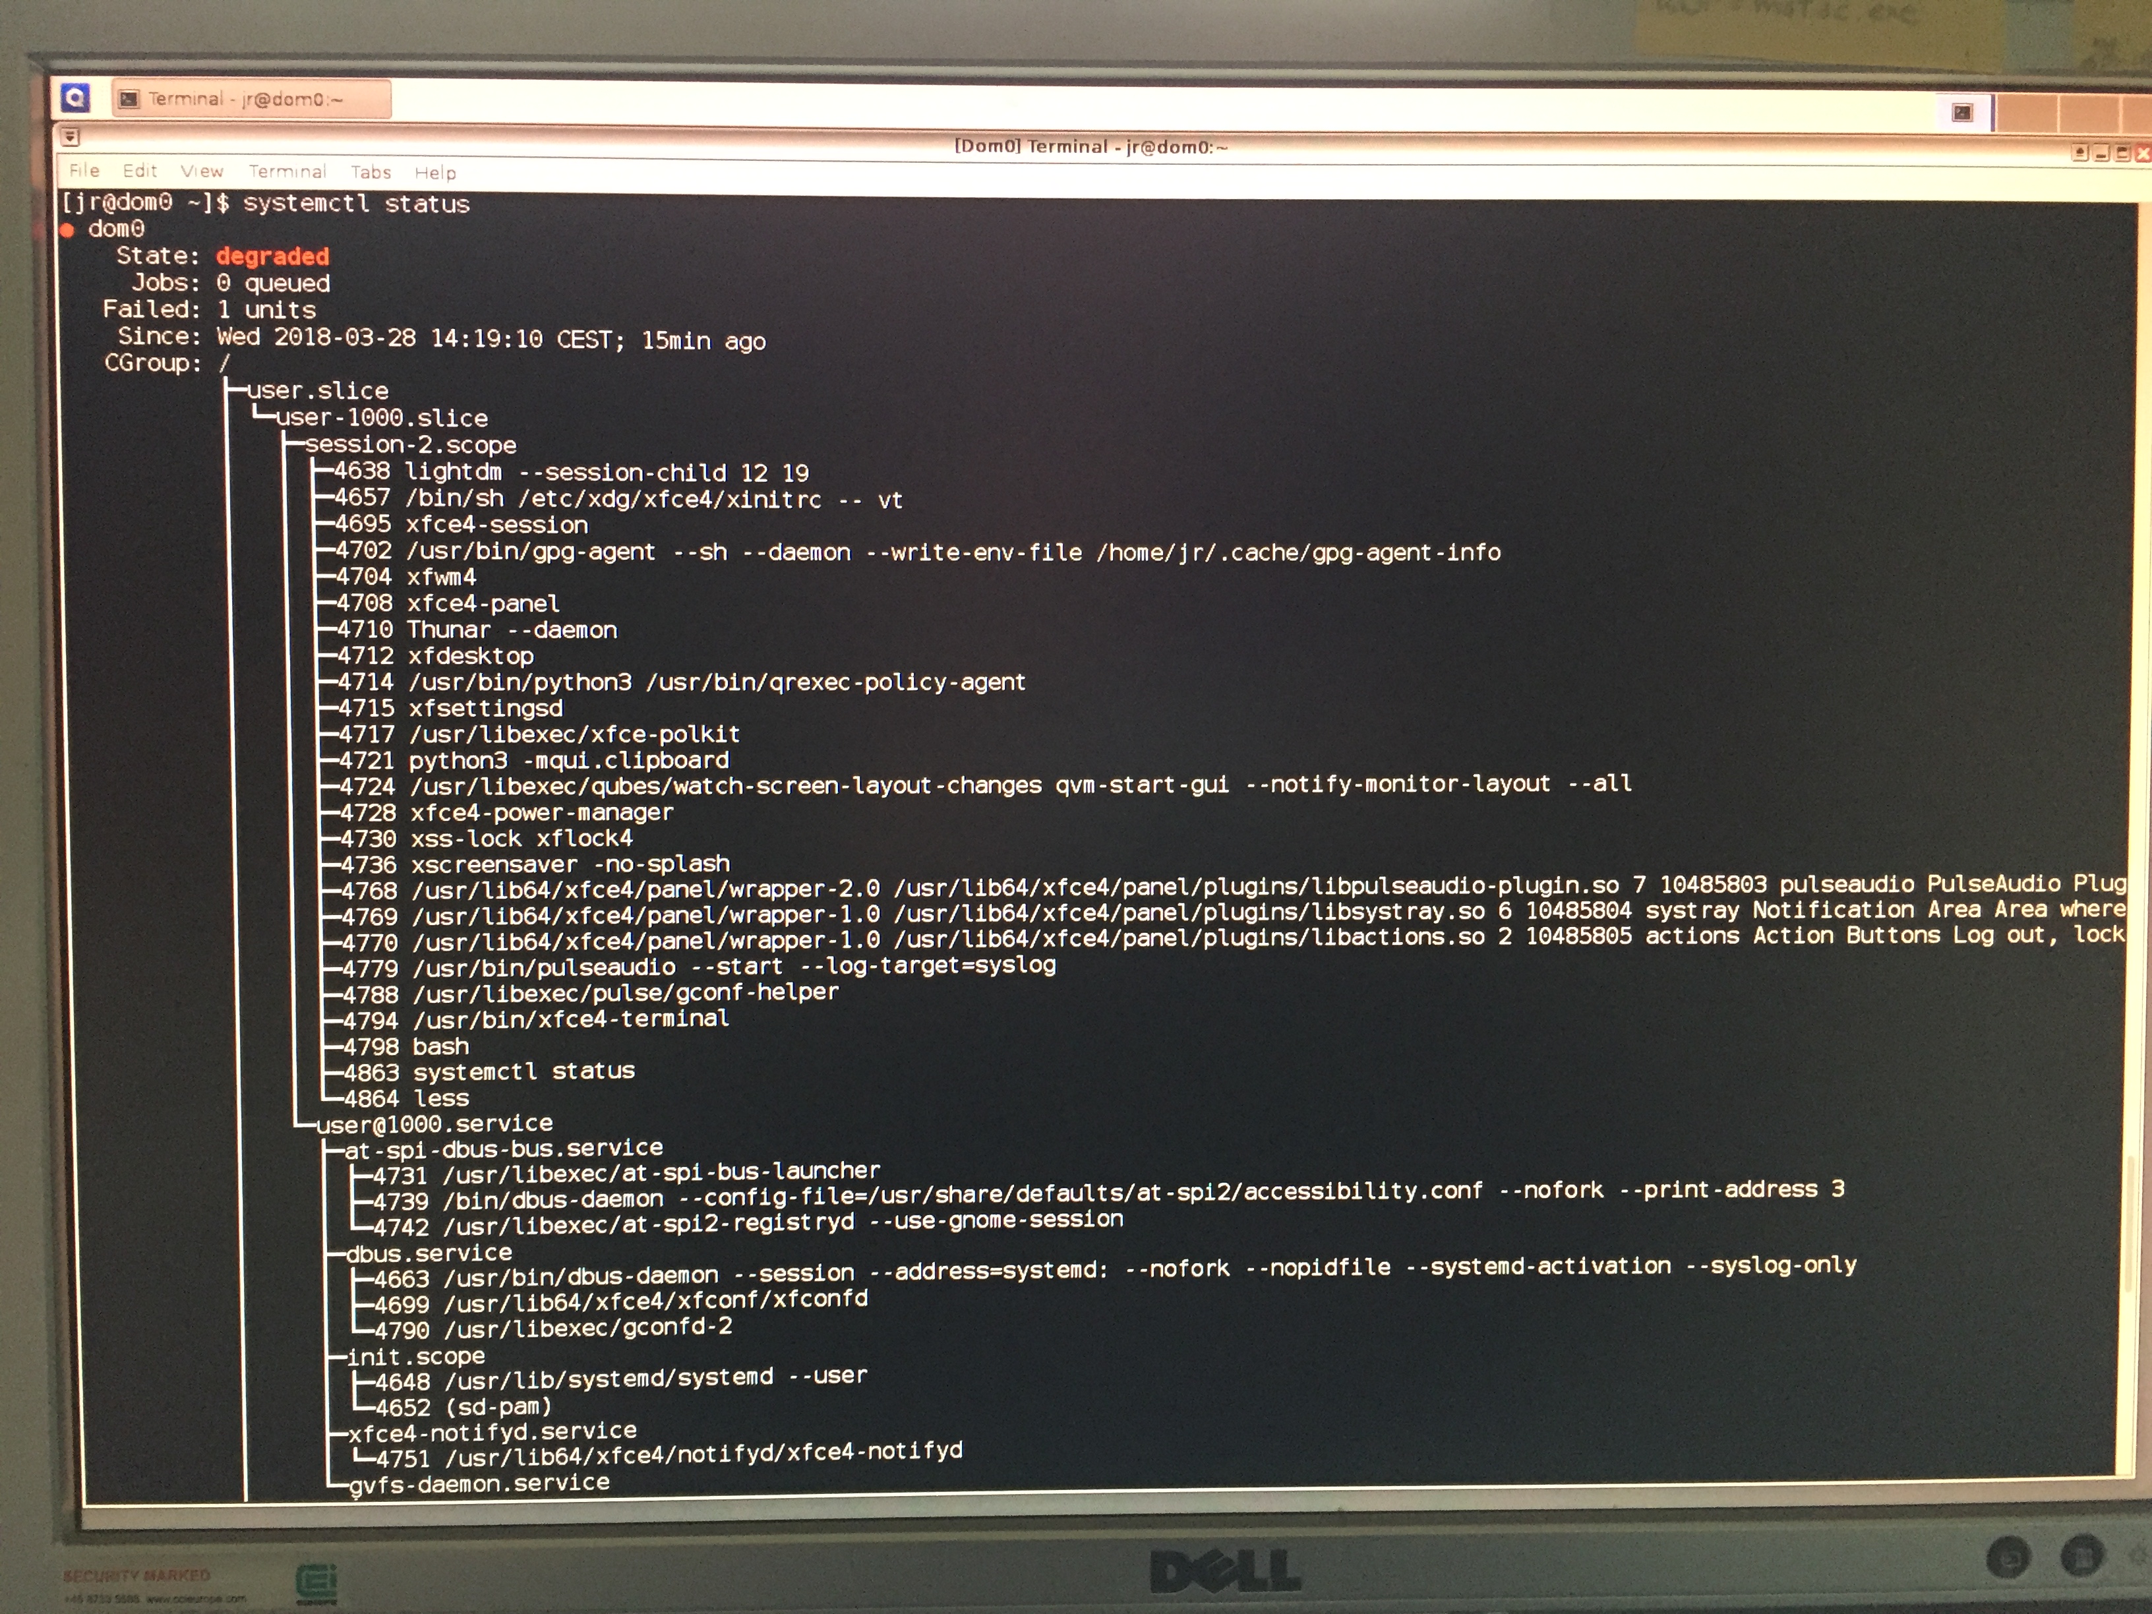Click the red 'degraded' state text

pyautogui.click(x=272, y=257)
